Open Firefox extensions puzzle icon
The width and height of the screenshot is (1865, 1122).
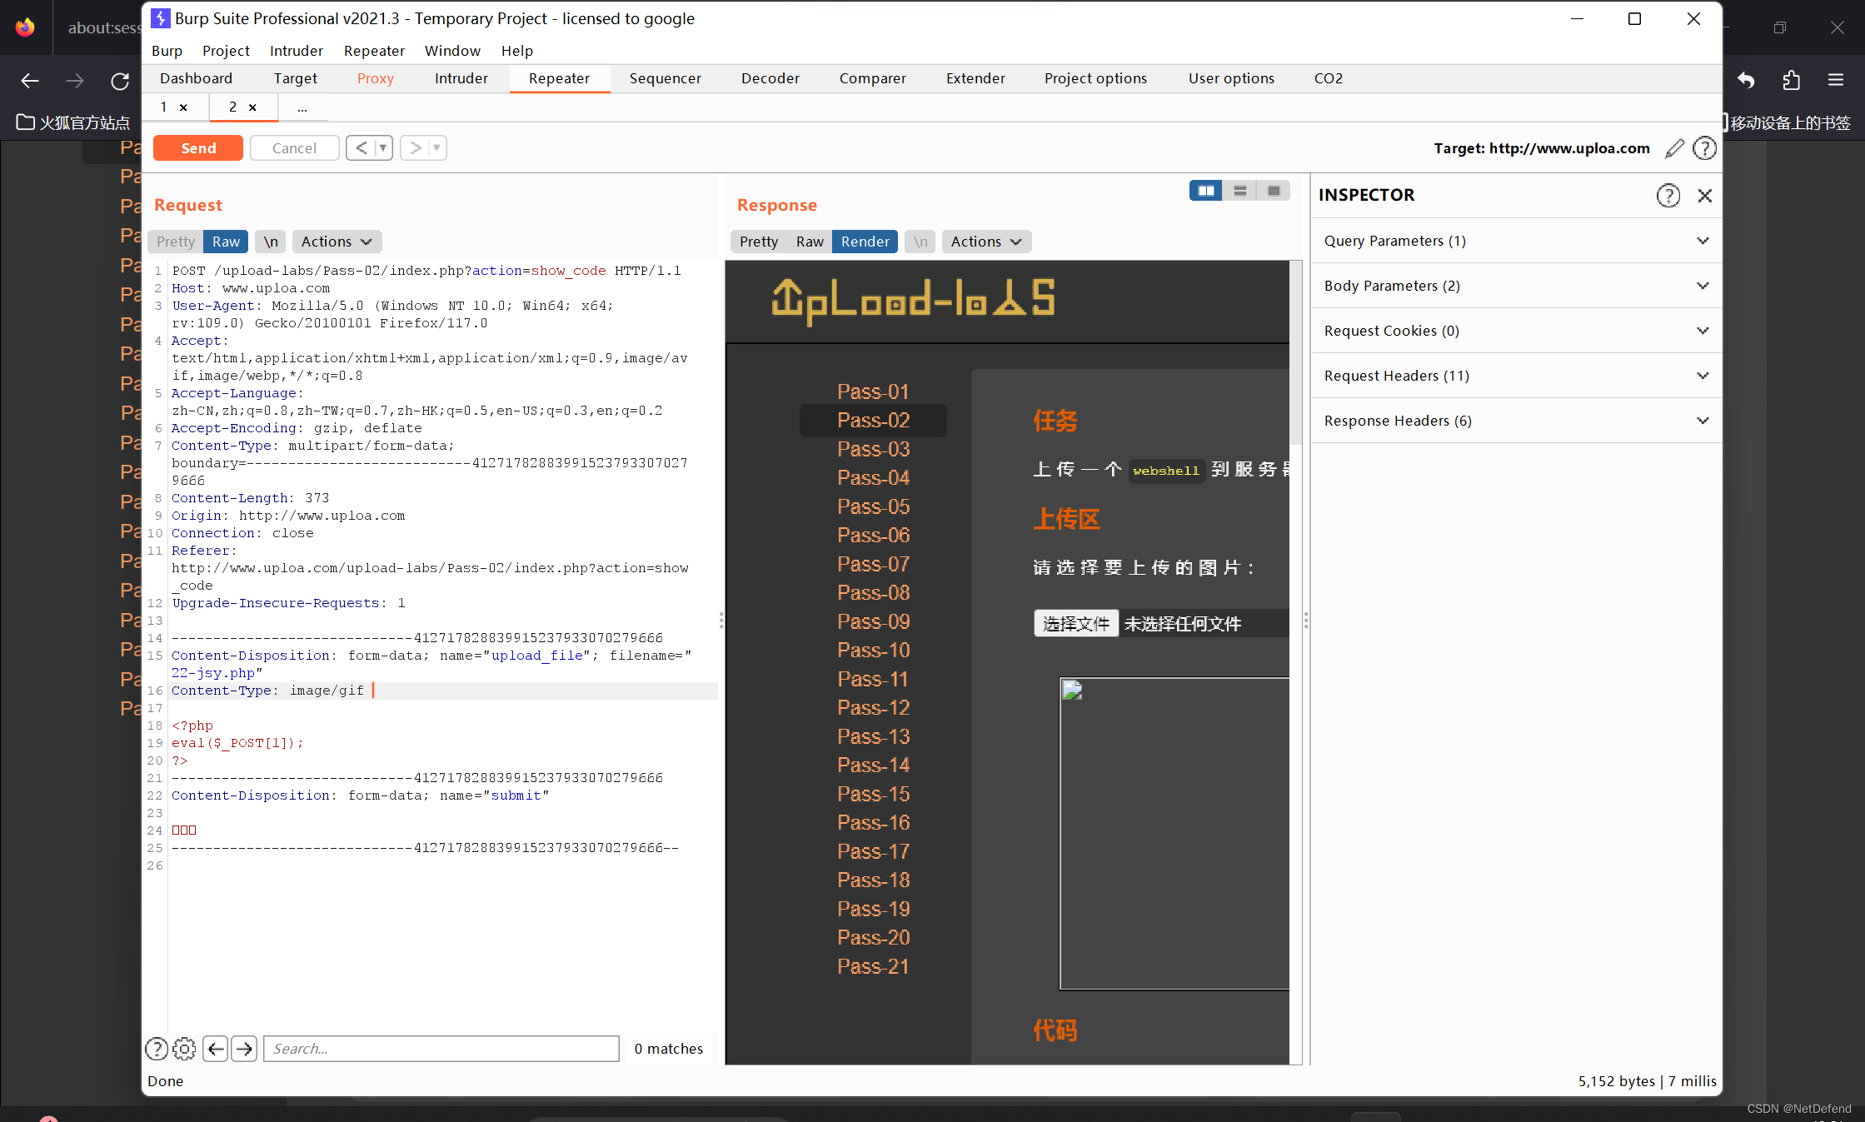point(1792,80)
